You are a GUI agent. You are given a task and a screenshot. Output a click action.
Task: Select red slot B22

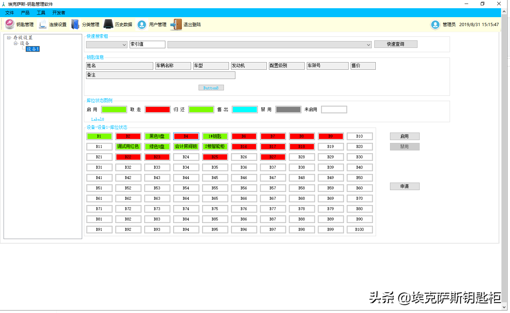[128, 157]
